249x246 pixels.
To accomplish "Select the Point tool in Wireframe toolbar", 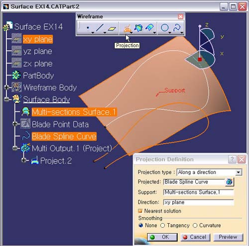I will 88,28.
